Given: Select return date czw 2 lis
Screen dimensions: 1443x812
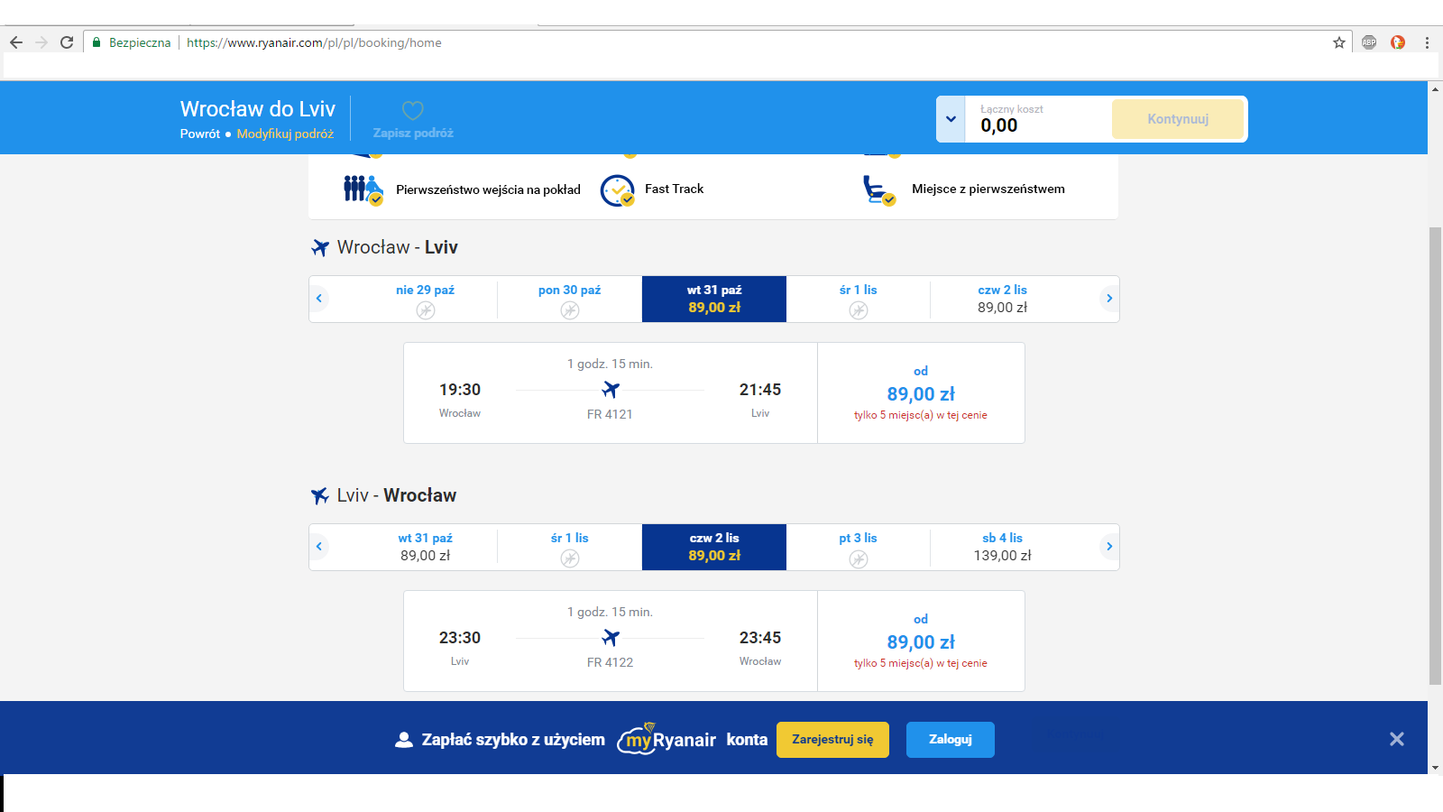Looking at the screenshot, I should tap(714, 547).
